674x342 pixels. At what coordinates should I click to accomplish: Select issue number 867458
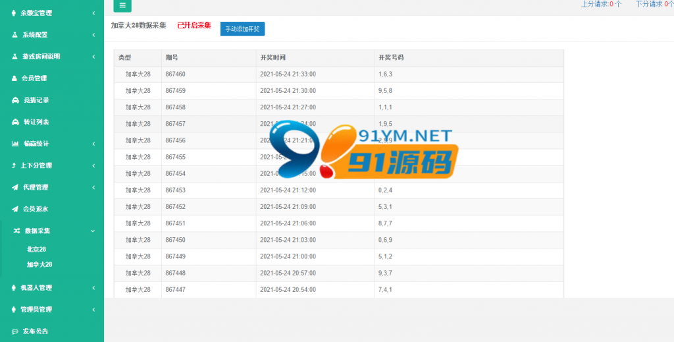(175, 107)
